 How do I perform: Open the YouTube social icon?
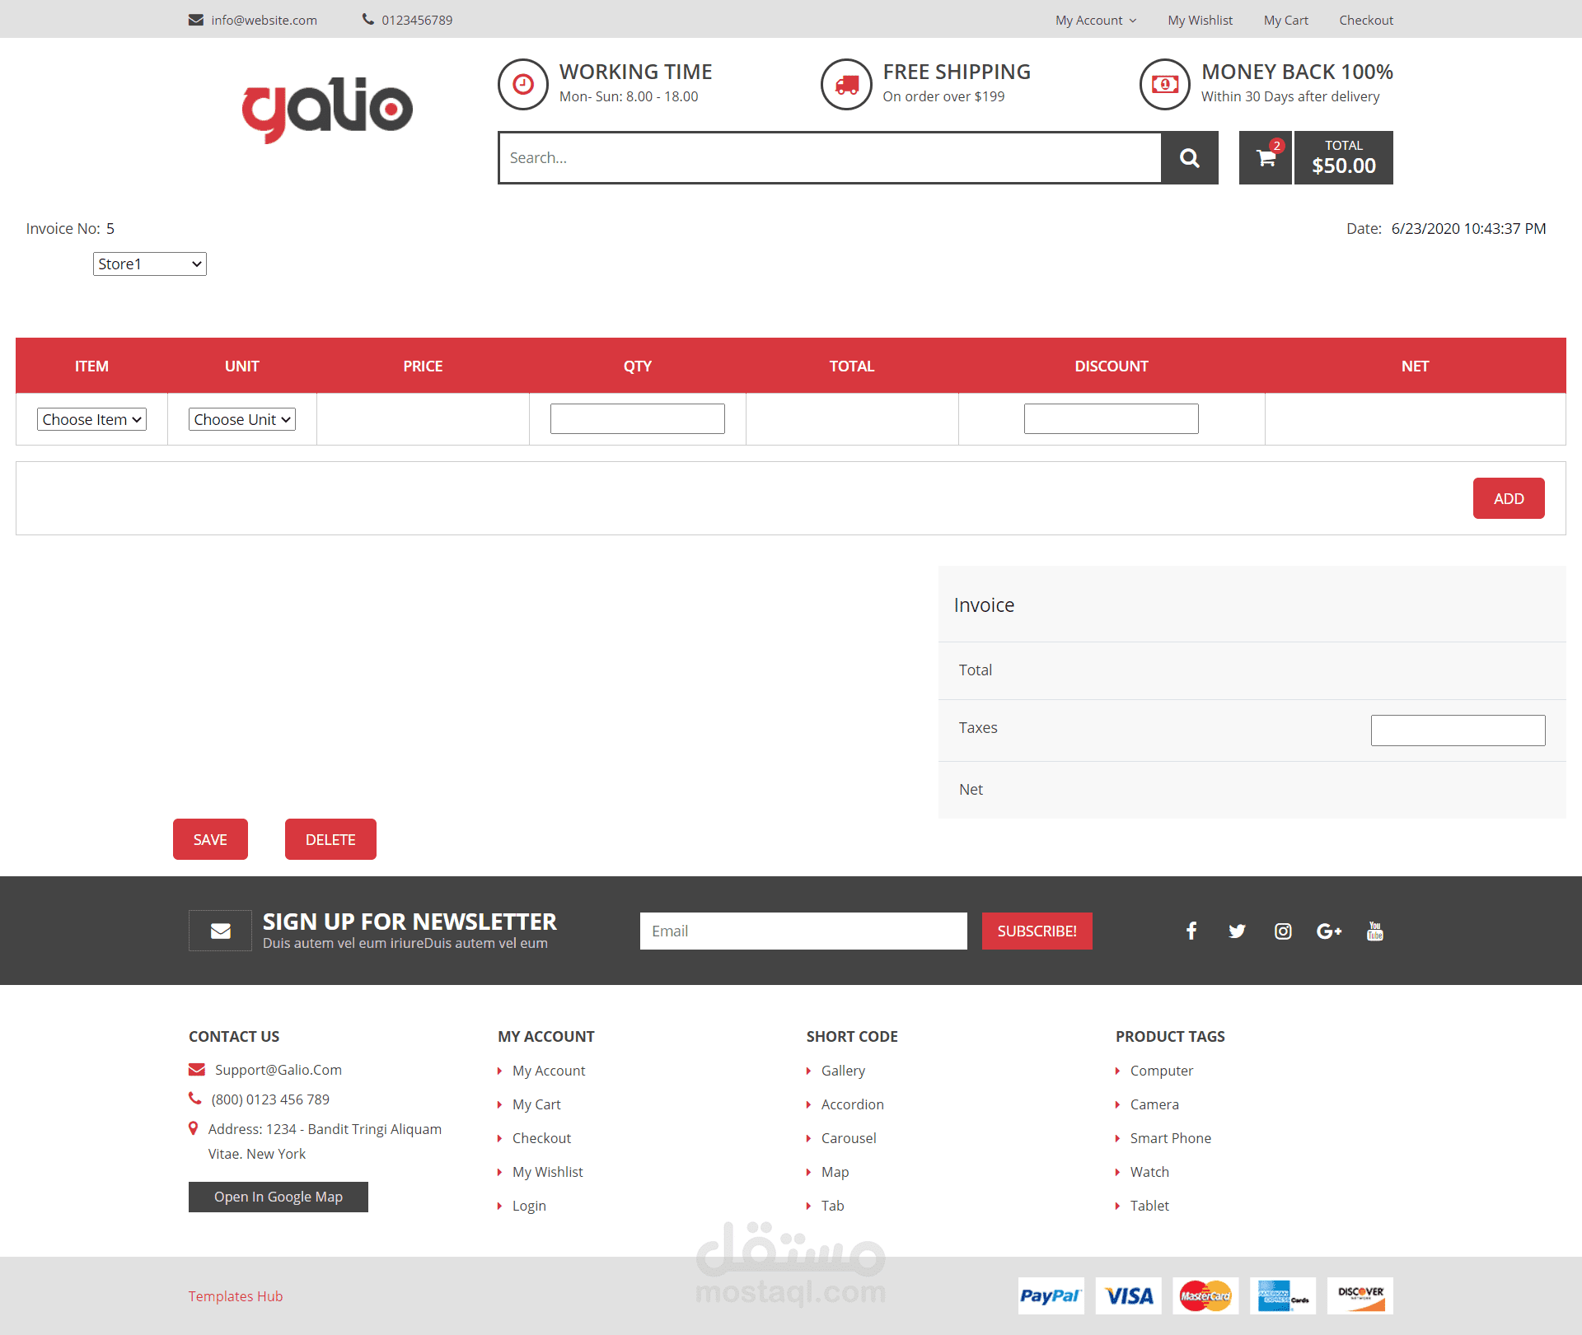pyautogui.click(x=1374, y=931)
